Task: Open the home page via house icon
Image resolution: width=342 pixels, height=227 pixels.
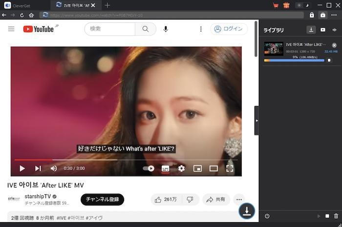Action: tap(31, 15)
